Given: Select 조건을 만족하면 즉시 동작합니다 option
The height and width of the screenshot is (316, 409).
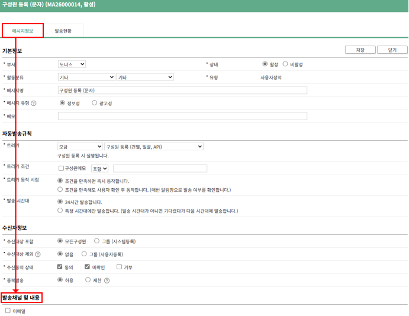Looking at the screenshot, I should (60, 180).
